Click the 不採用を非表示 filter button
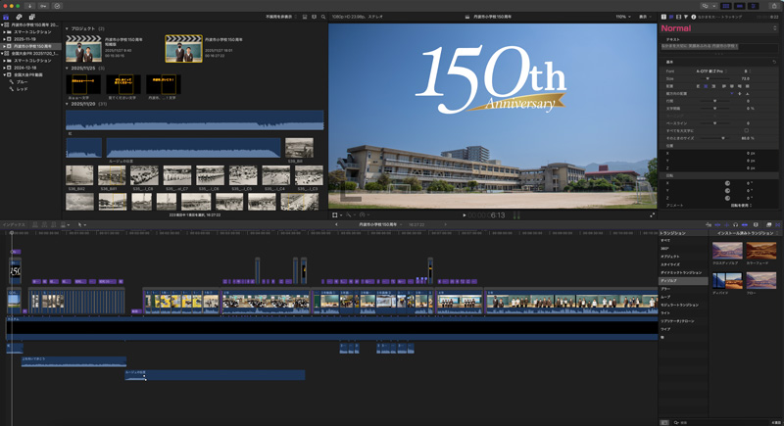784x426 pixels. 280,17
